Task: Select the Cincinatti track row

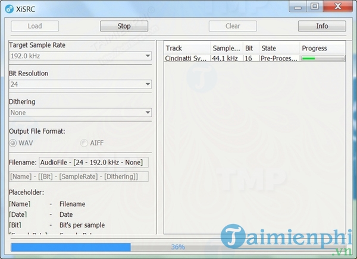Action: click(186, 58)
